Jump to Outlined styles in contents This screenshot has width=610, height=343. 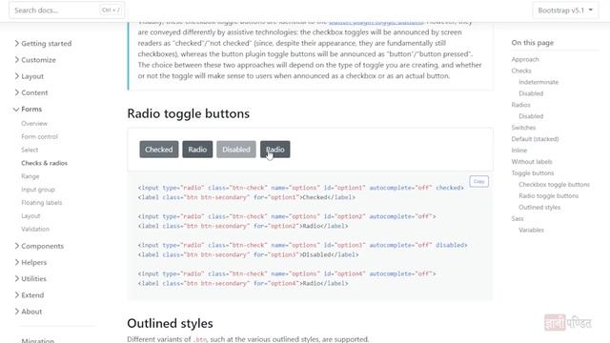tap(539, 208)
